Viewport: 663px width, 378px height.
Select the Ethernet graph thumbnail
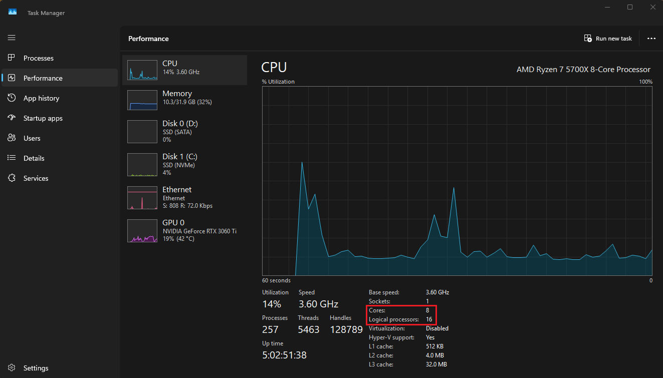(142, 198)
